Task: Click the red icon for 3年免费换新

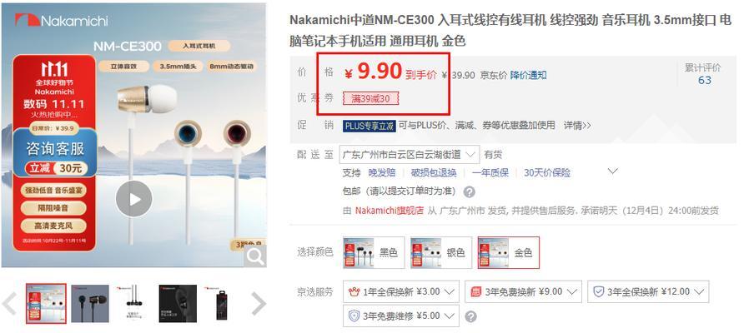Action: point(476,291)
